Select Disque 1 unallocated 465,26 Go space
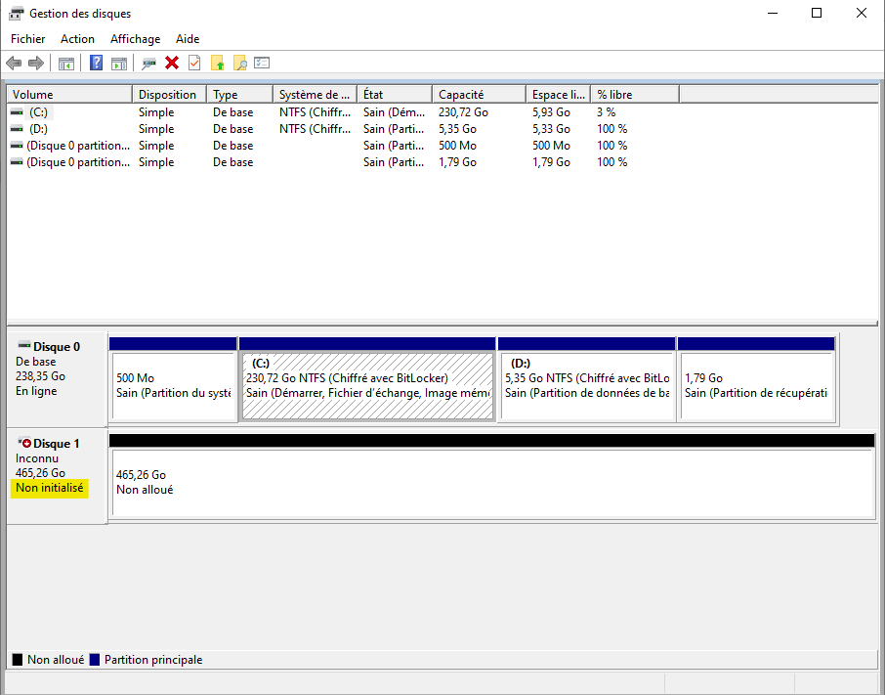885x695 pixels. coord(488,483)
